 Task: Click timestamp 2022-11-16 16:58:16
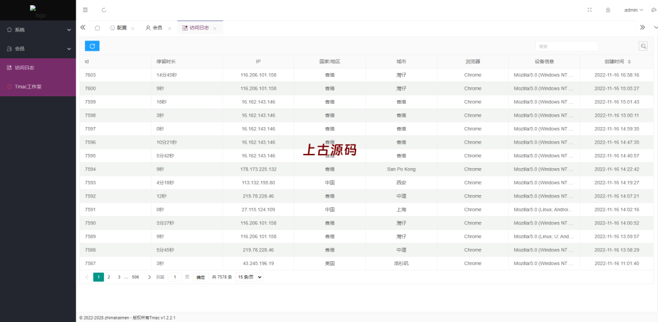pos(616,75)
